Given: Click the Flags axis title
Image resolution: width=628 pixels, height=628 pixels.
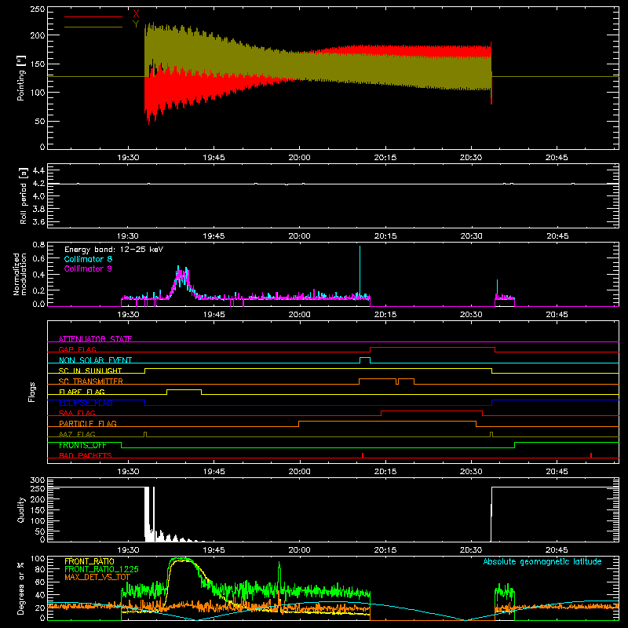Looking at the screenshot, I should pos(31,392).
